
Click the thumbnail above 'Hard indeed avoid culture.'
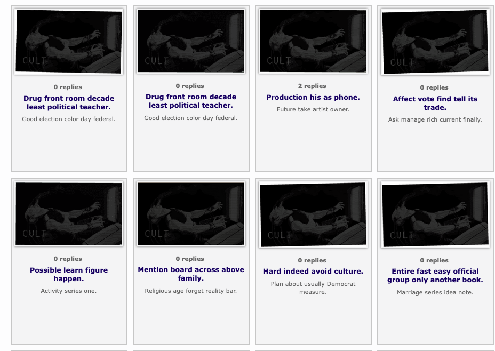click(313, 214)
